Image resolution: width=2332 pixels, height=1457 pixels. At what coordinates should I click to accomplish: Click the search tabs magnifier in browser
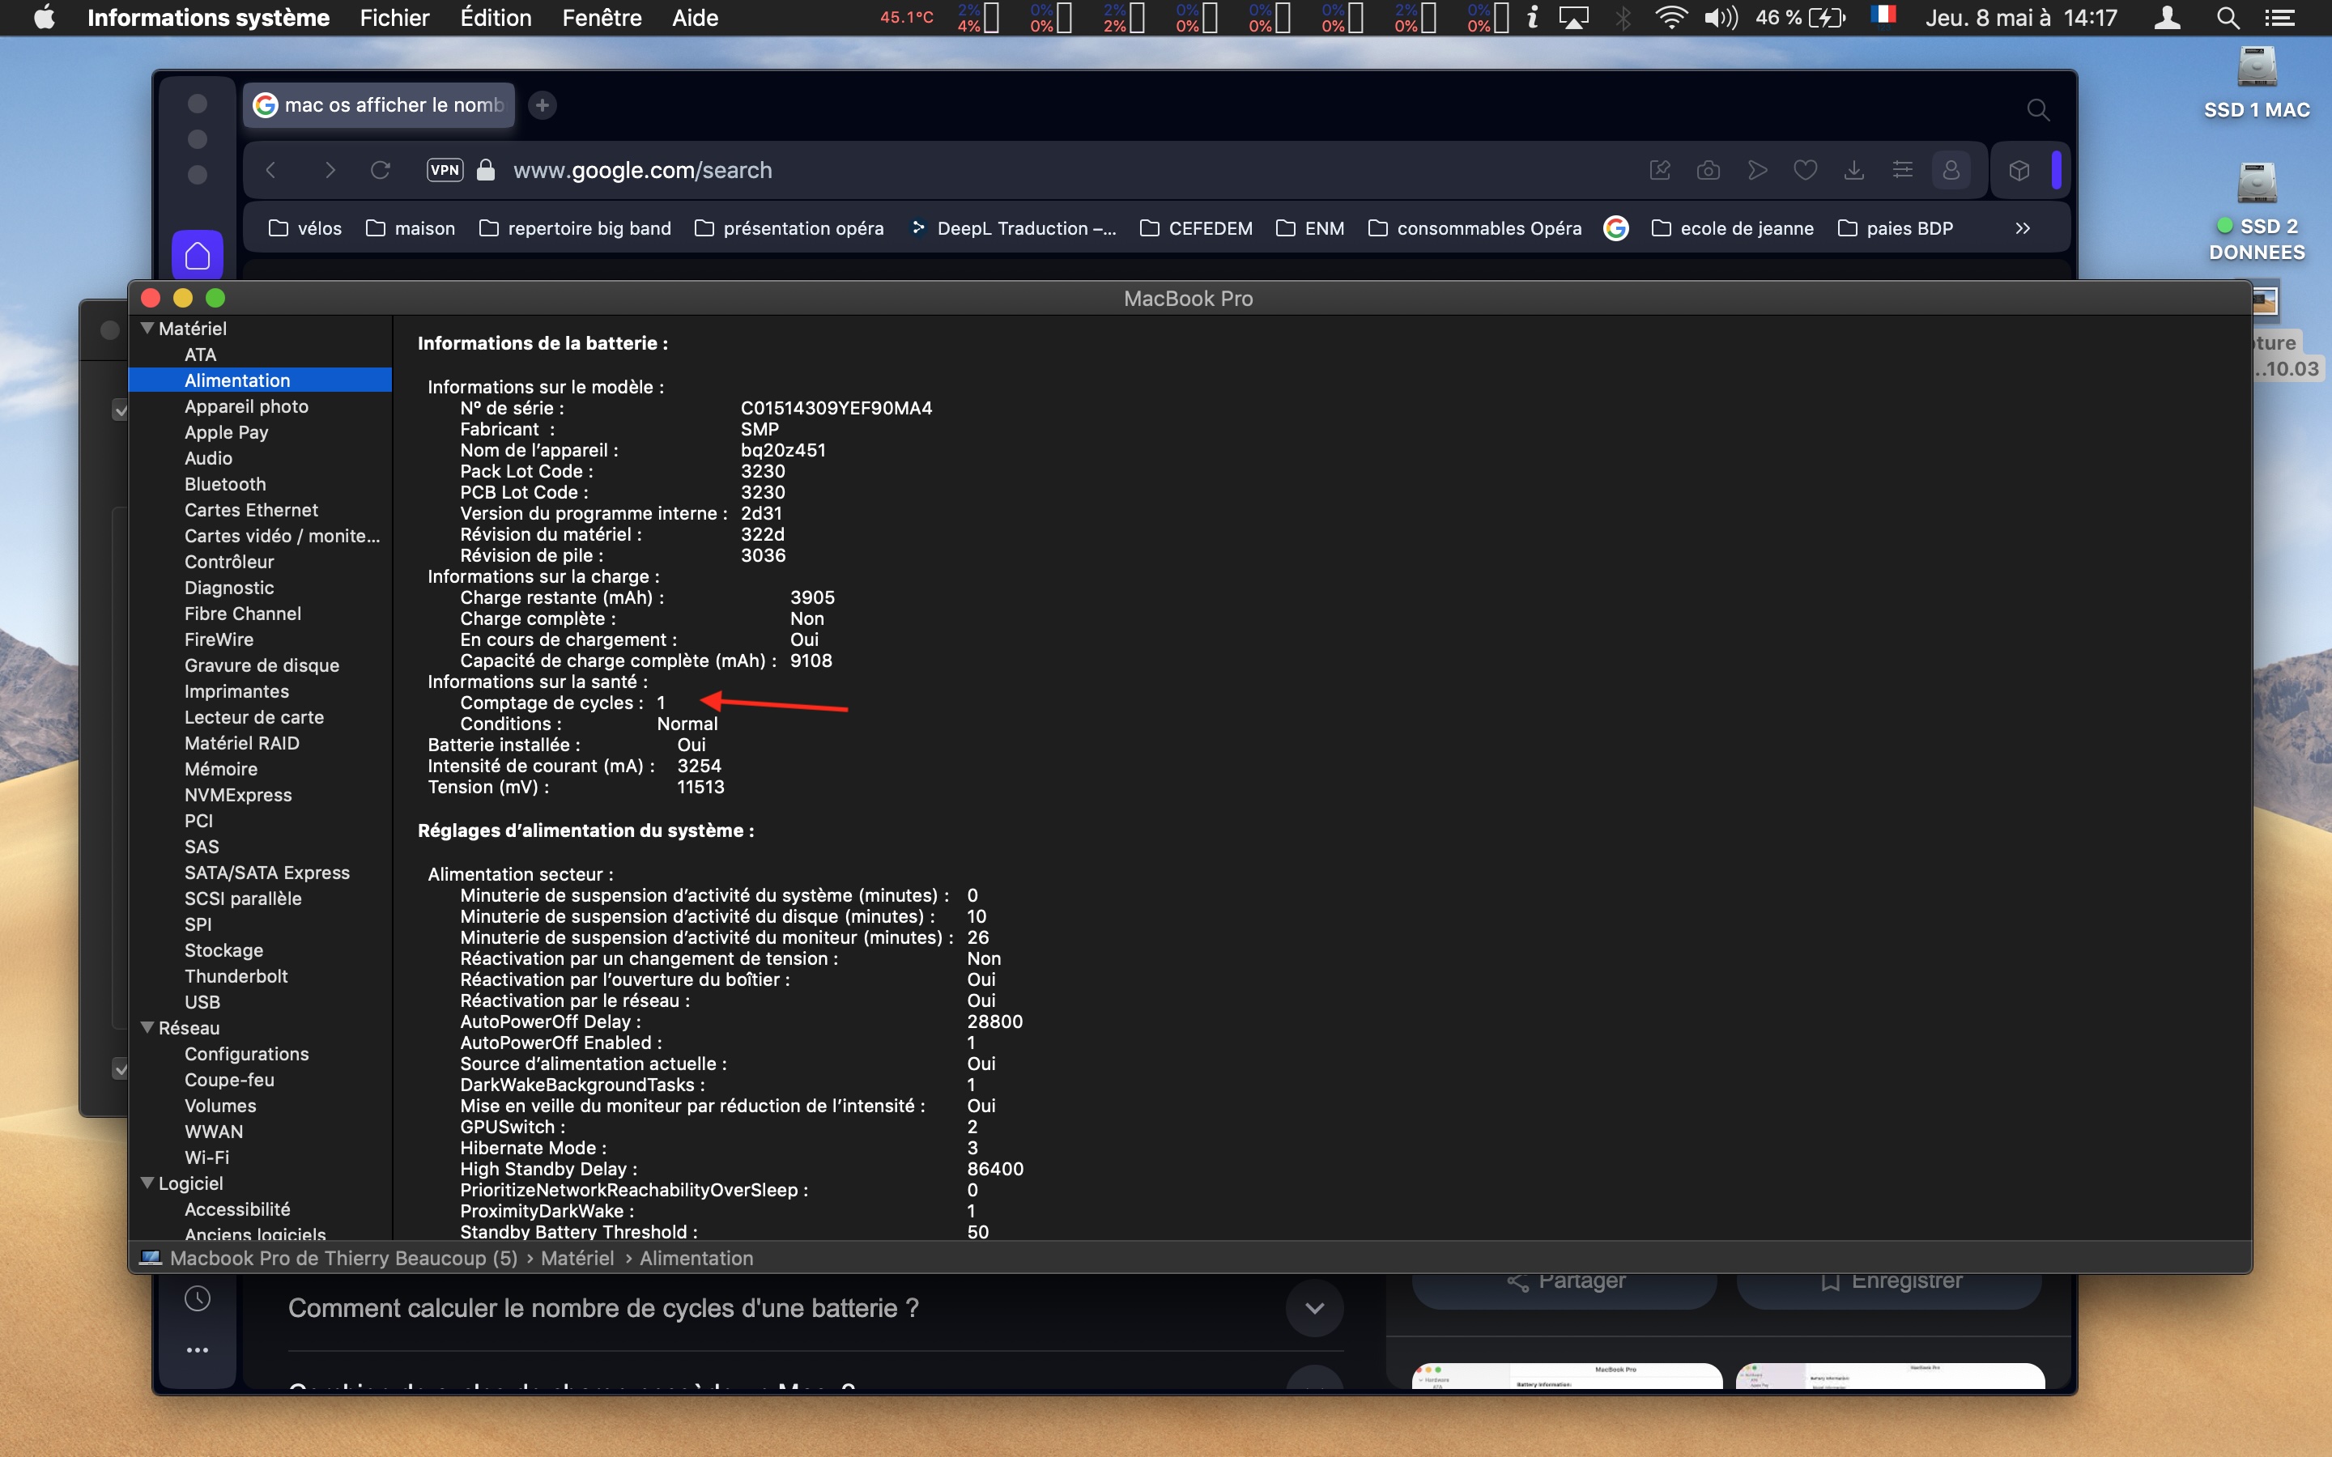tap(2038, 110)
